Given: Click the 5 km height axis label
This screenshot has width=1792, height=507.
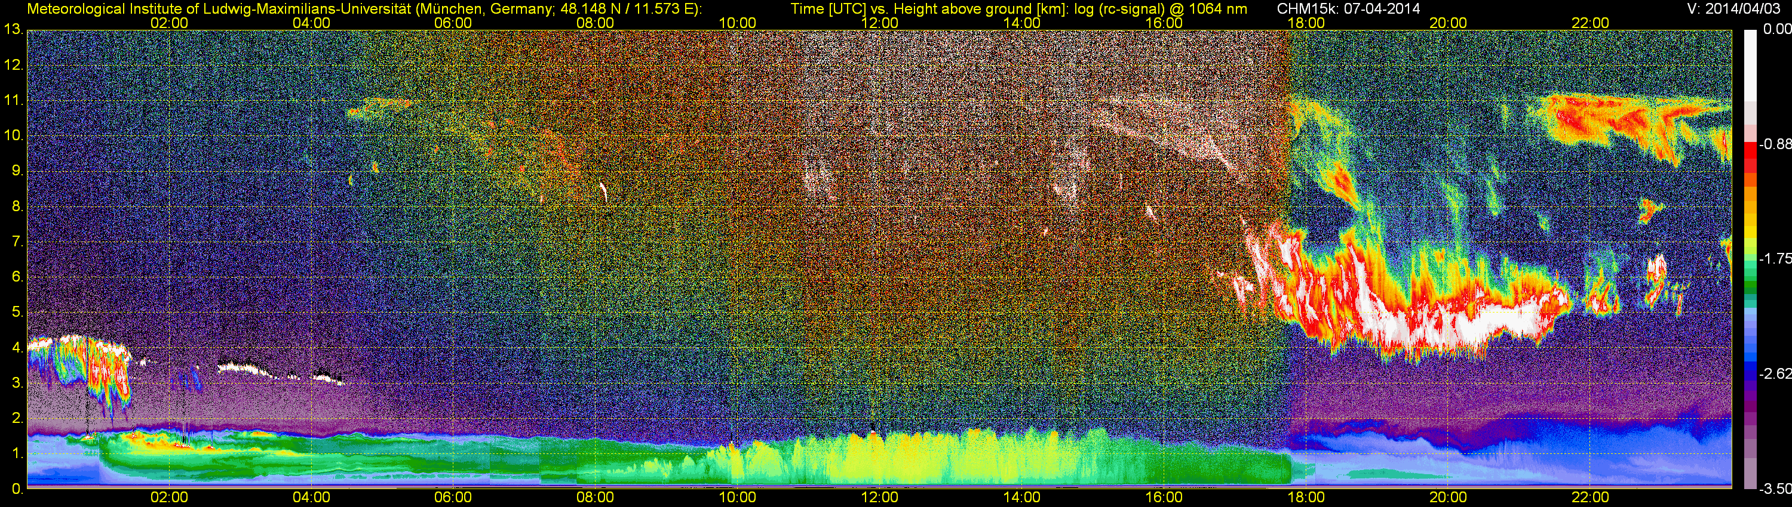Looking at the screenshot, I should 17,312.
